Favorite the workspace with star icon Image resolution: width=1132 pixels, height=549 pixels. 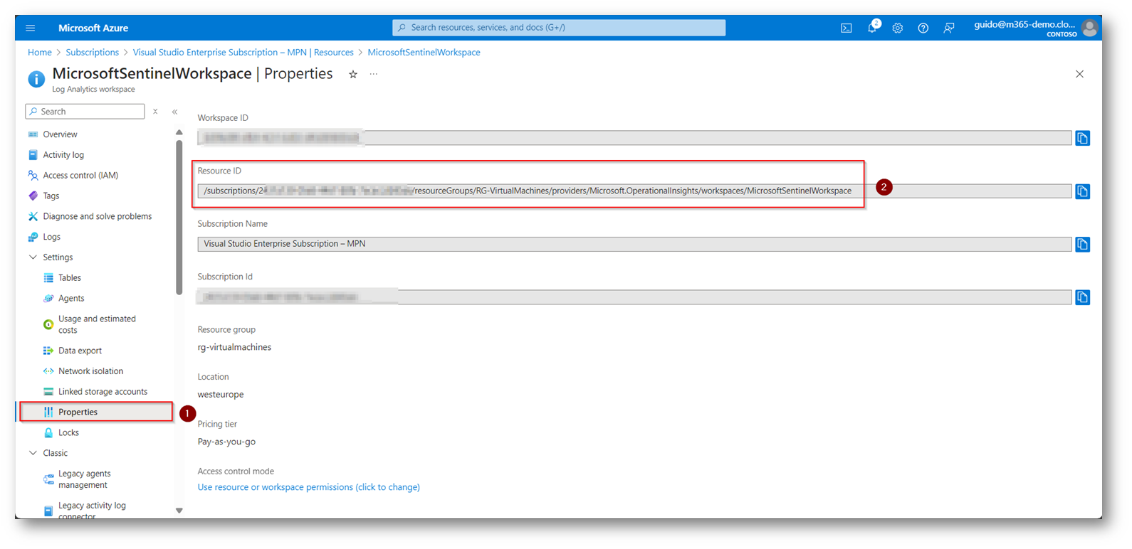(x=352, y=74)
